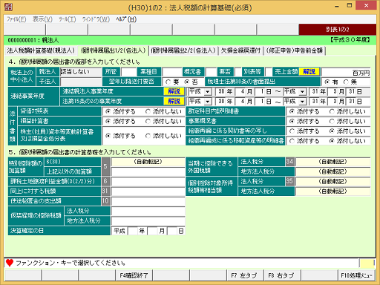
Task: Open the ヘルプ(H) menu
Action: [x=126, y=19]
